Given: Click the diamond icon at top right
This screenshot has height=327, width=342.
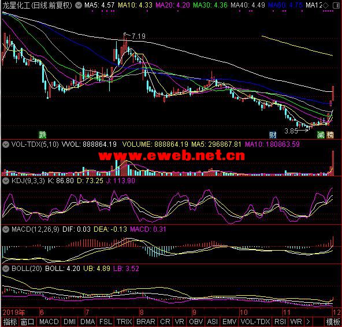Looking at the screenshot, I should (325, 5).
